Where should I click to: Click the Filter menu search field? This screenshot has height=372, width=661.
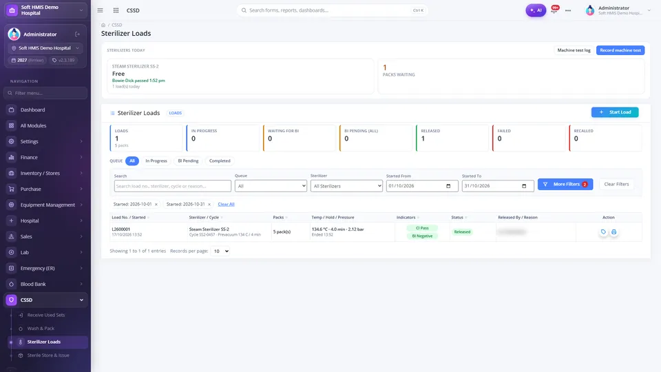[x=45, y=93]
